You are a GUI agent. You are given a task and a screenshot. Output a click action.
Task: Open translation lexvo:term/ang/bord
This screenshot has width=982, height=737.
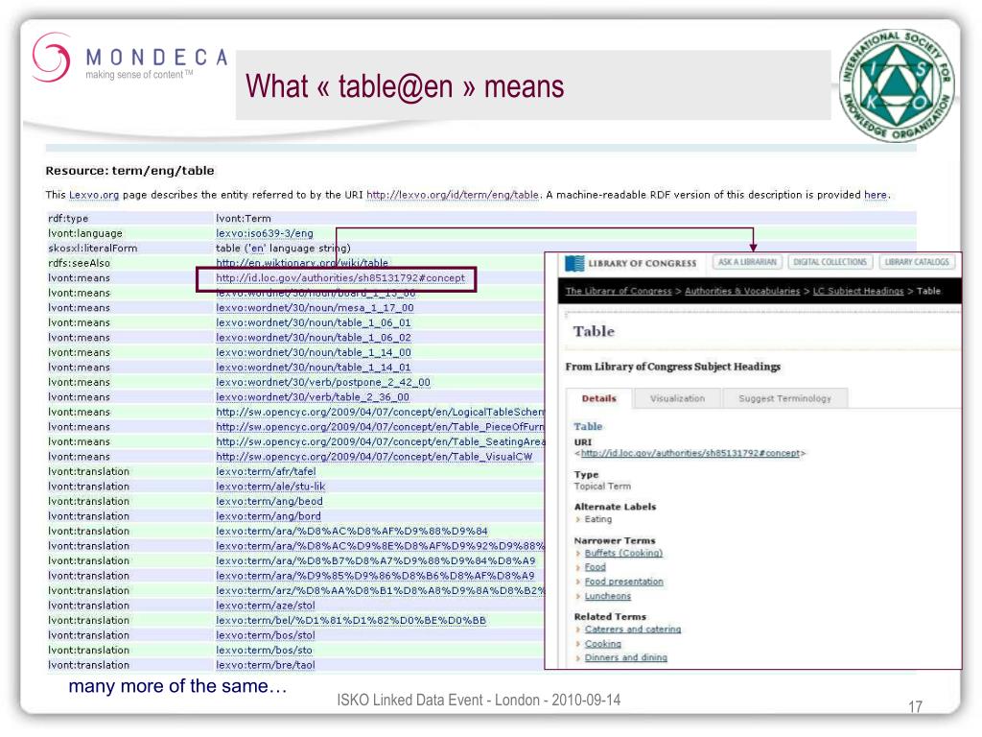tap(269, 516)
